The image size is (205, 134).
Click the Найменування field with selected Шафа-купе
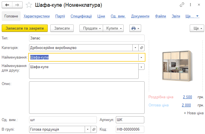[x=84, y=57]
